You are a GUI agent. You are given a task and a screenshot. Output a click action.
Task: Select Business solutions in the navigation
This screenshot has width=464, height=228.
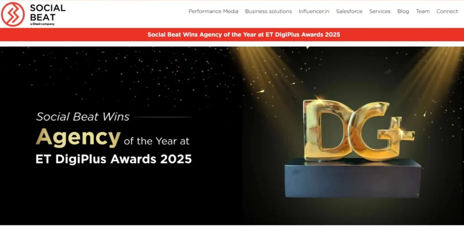(x=268, y=11)
